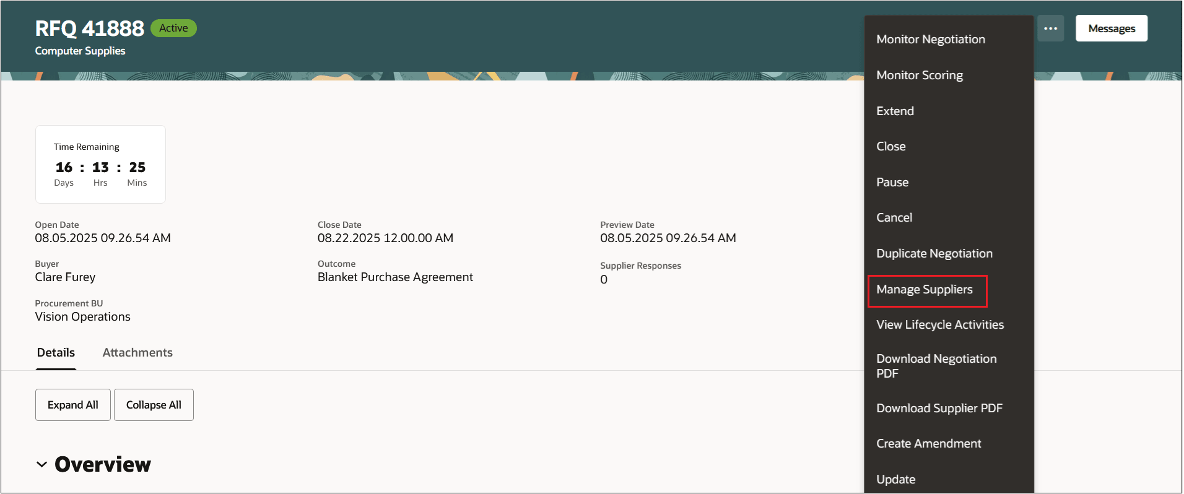1184x494 pixels.
Task: Click Blanket Purchase Agreement outcome value
Action: 395,277
